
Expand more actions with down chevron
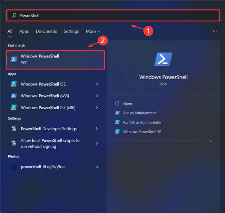click(x=211, y=141)
